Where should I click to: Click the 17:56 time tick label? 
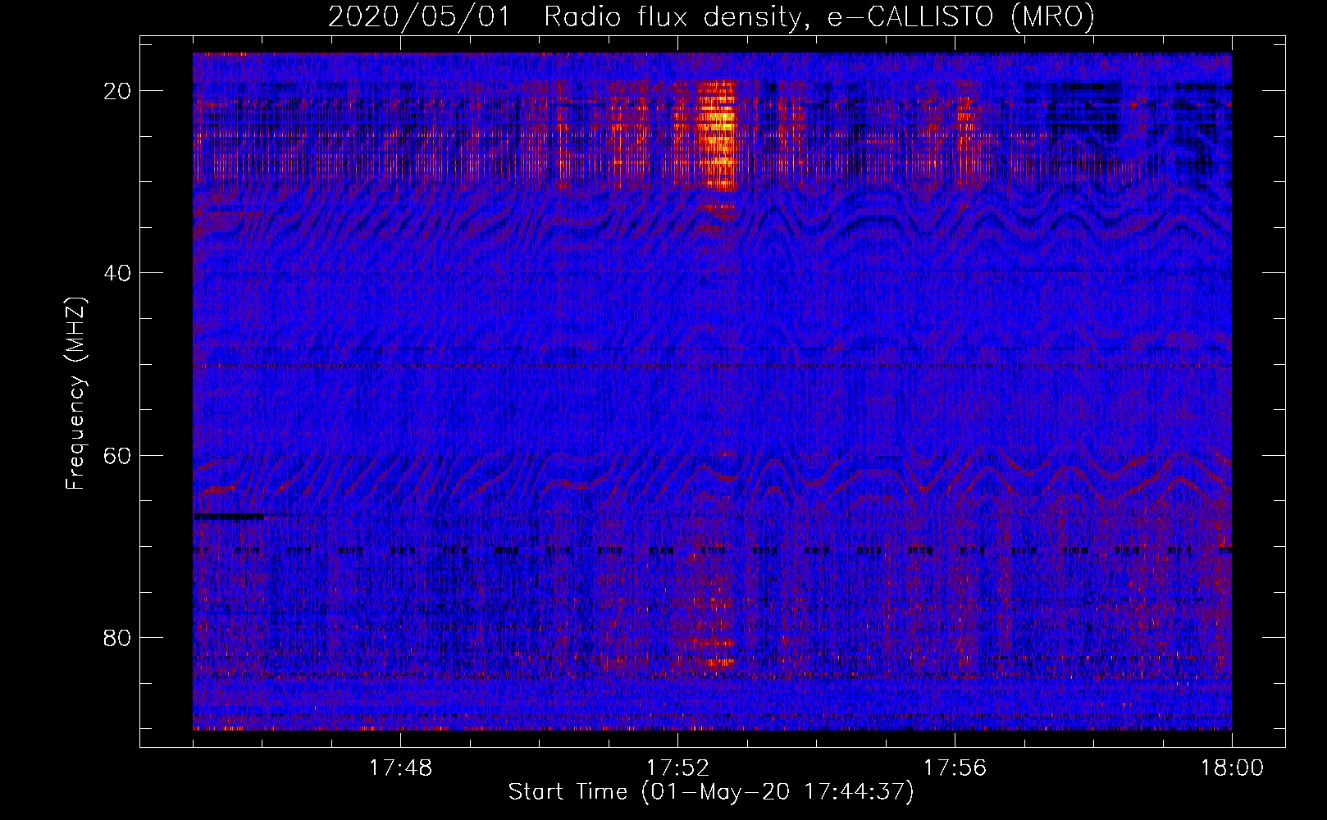[955, 768]
